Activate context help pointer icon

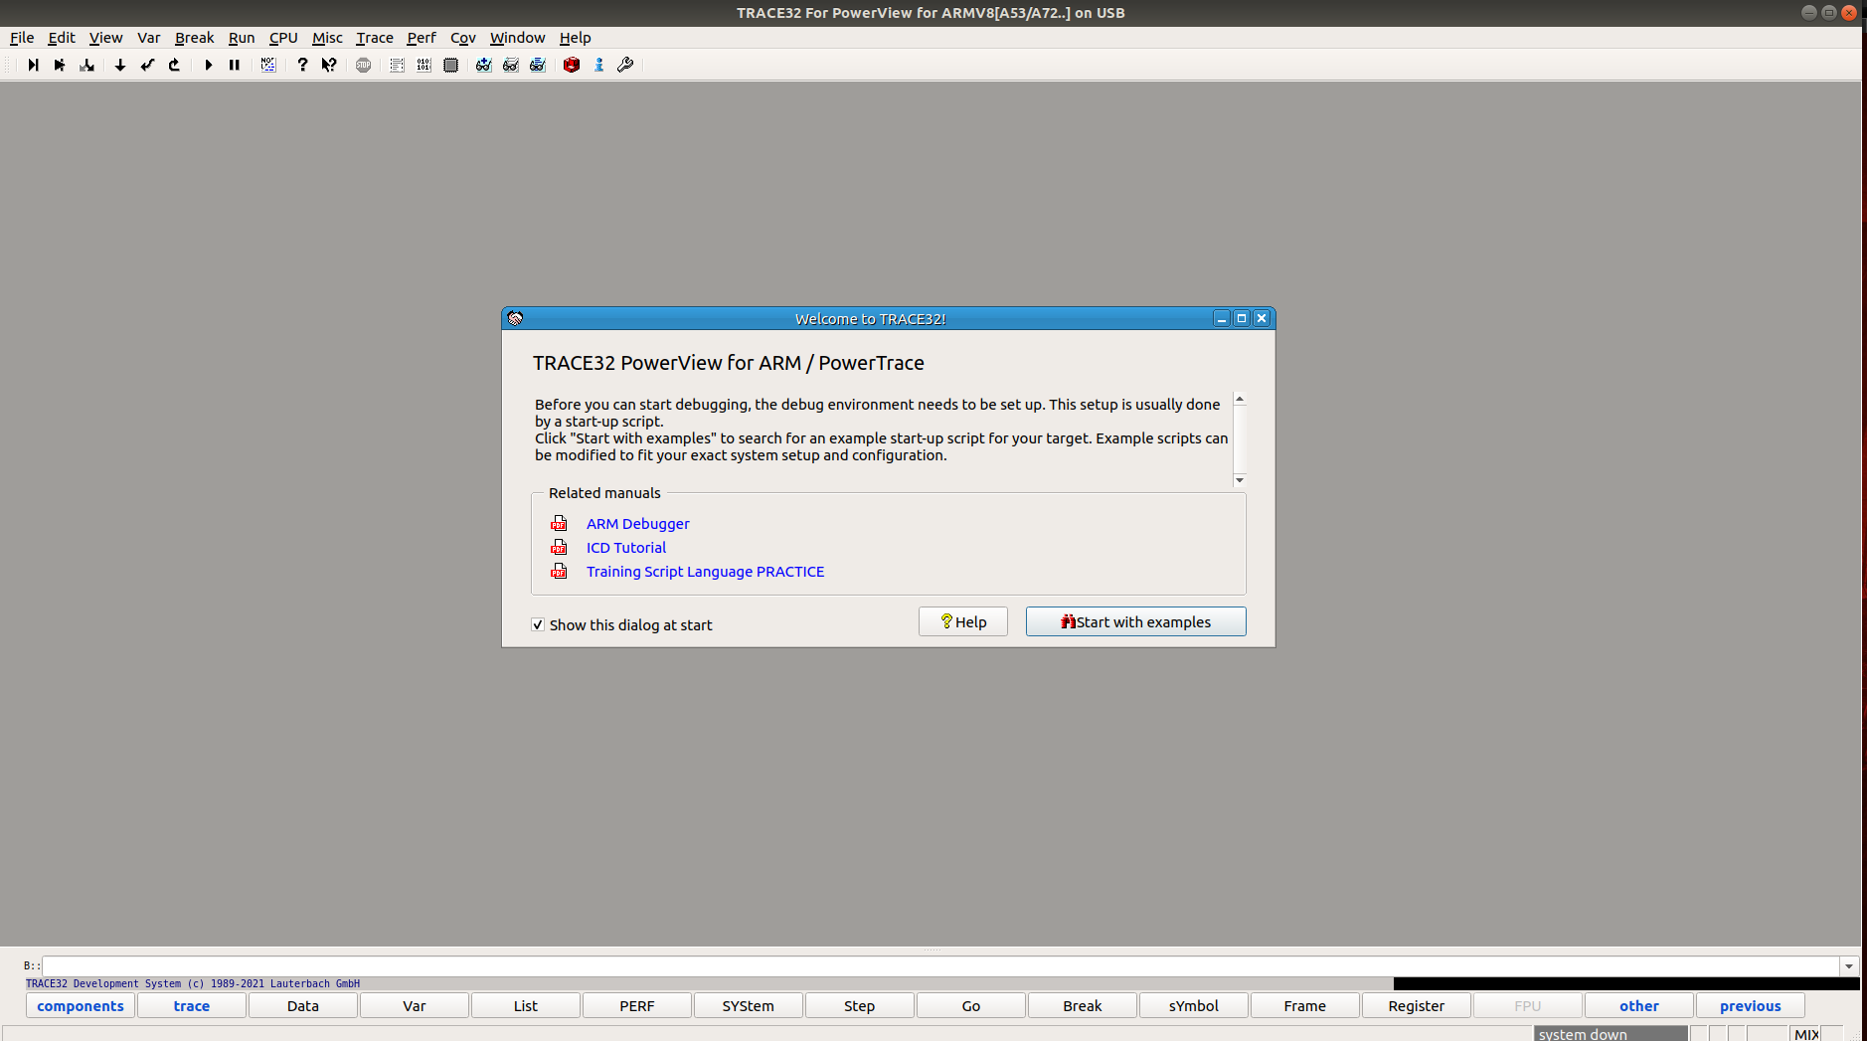coord(329,65)
